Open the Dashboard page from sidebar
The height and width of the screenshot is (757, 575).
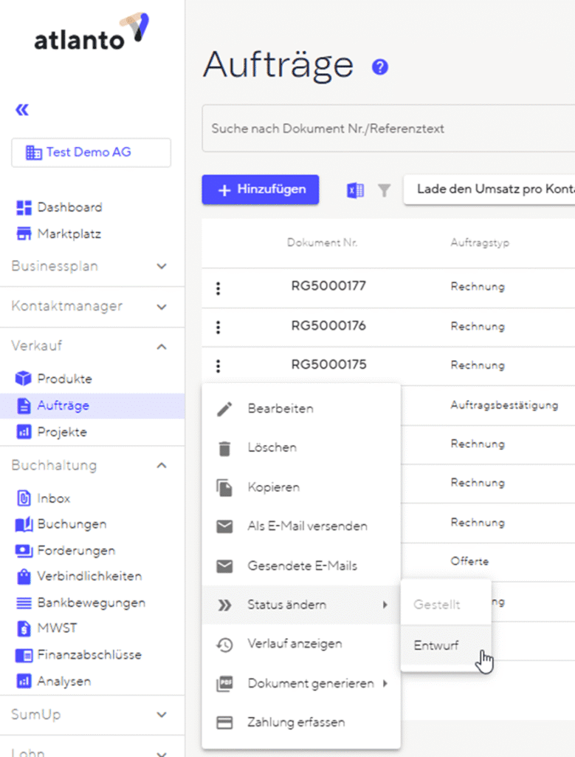(x=69, y=208)
